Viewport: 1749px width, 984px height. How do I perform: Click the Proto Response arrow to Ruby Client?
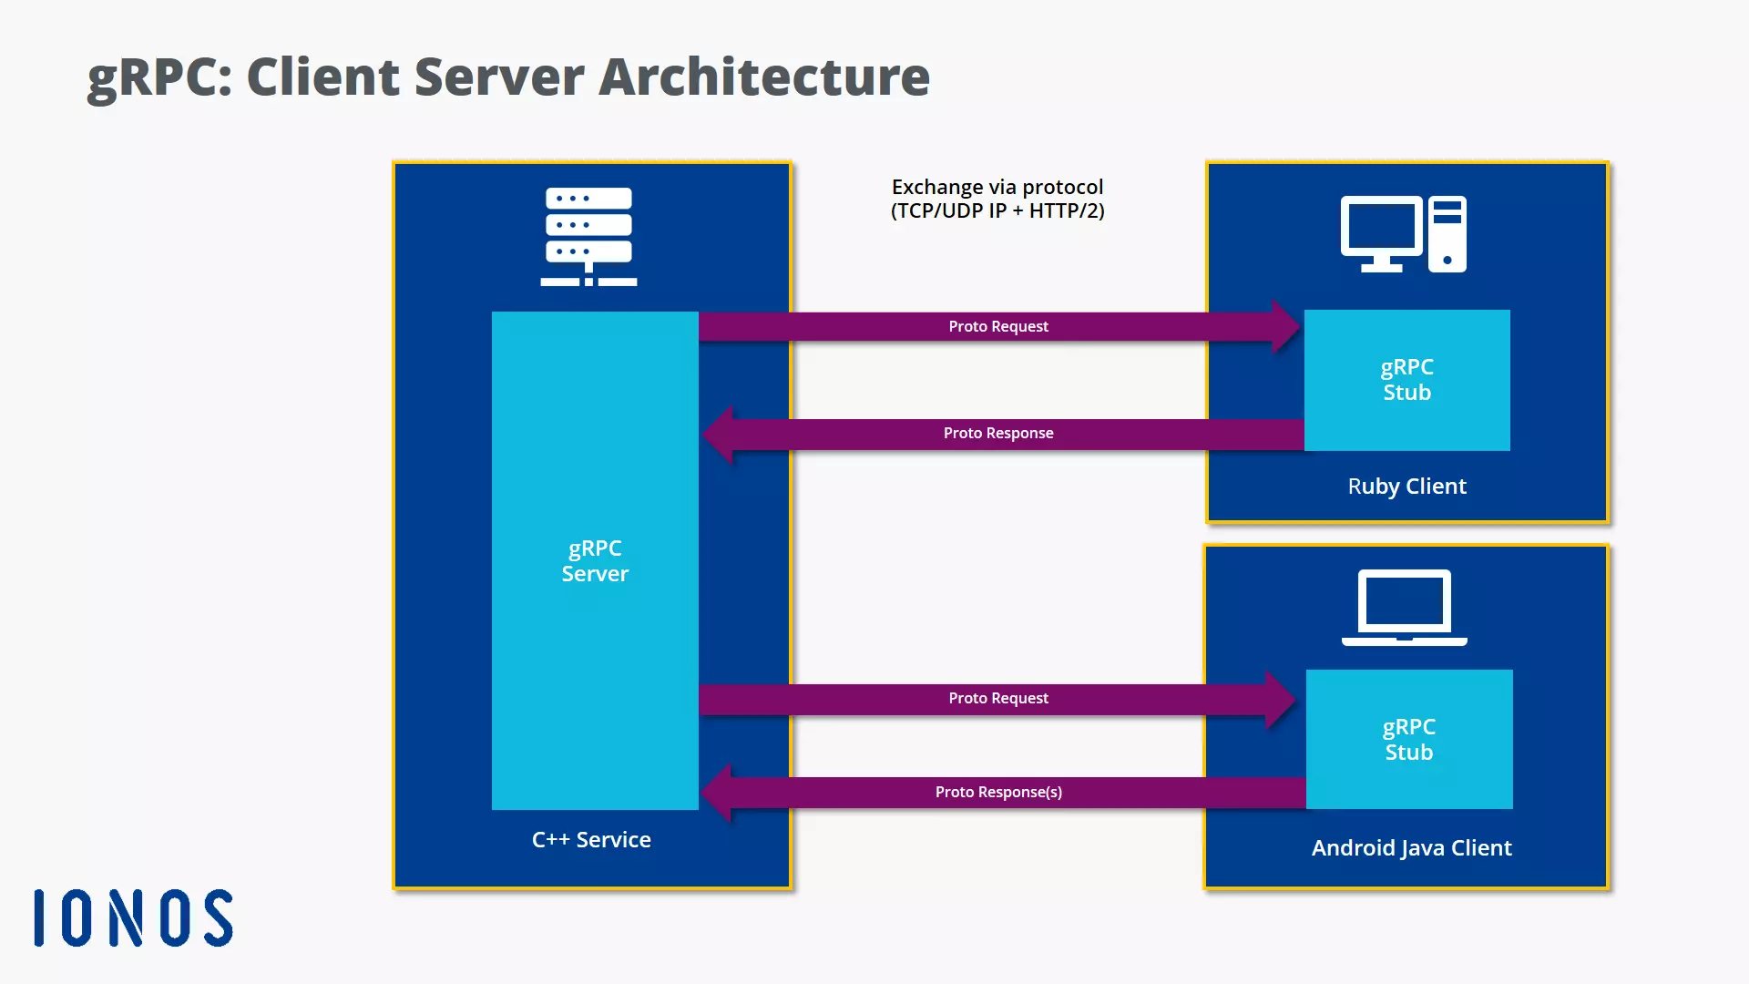(x=997, y=433)
